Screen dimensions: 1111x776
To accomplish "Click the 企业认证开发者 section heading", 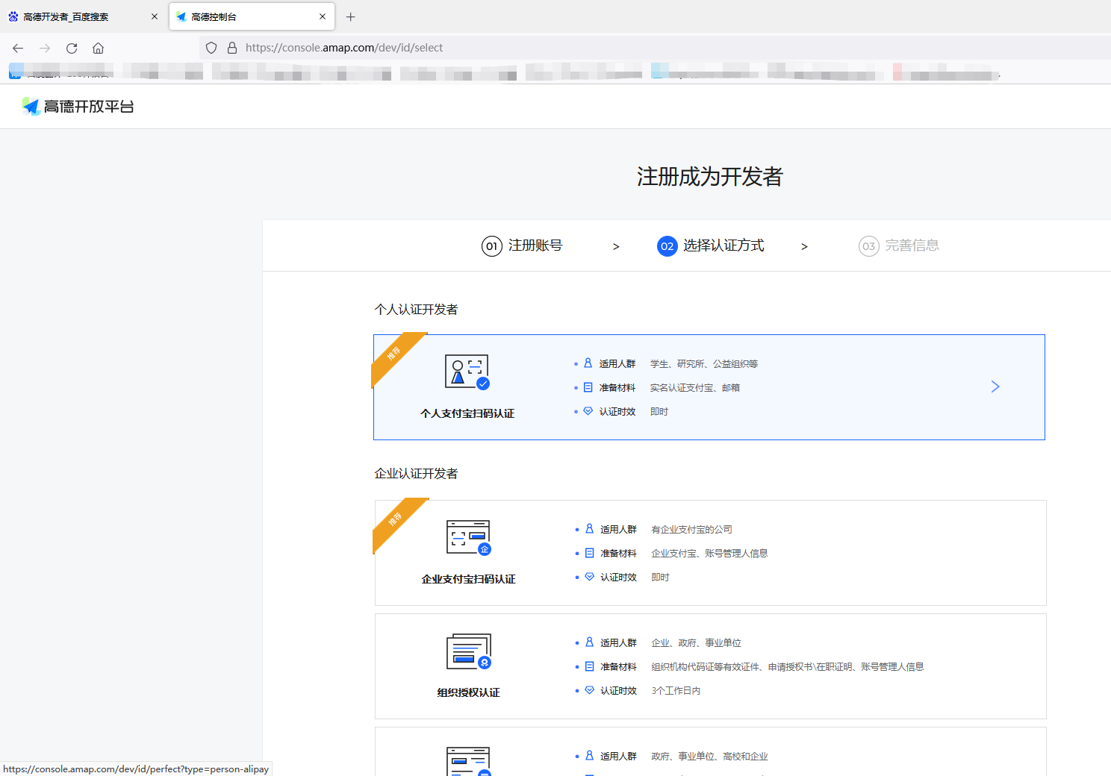I will [416, 474].
